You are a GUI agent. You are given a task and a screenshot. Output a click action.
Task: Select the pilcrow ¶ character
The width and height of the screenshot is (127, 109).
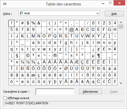98,56
